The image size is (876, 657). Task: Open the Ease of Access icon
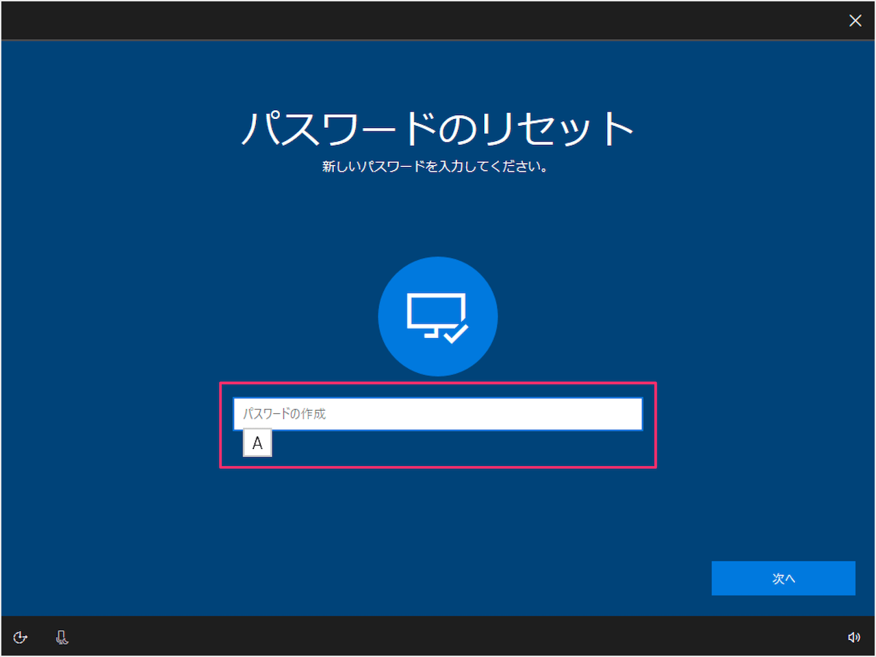point(21,637)
